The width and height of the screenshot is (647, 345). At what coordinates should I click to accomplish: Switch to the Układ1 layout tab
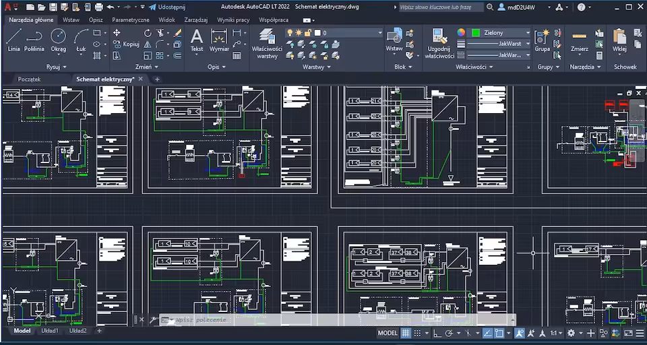pyautogui.click(x=50, y=331)
